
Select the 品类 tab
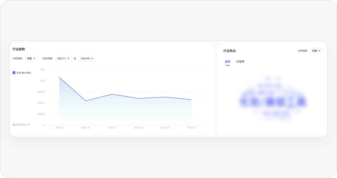pyautogui.click(x=228, y=62)
